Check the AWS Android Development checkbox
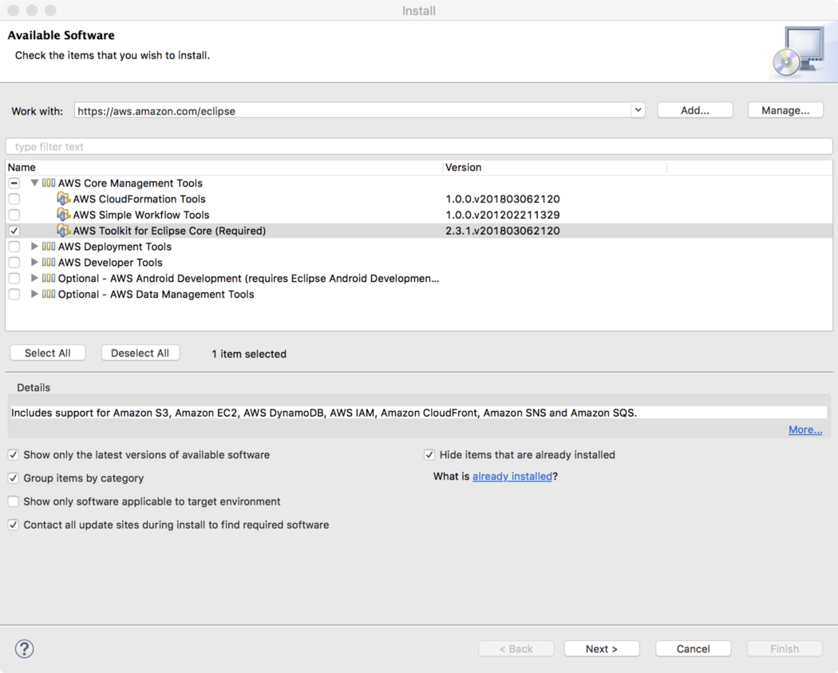 14,279
